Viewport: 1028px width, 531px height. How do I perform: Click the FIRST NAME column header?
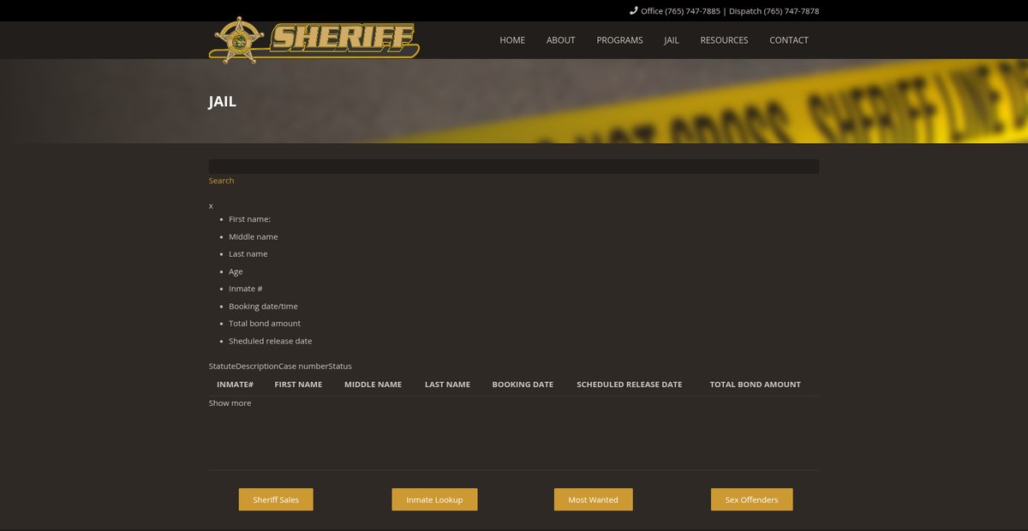click(298, 385)
